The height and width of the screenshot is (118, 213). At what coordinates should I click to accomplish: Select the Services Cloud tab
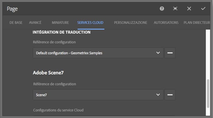(90, 22)
